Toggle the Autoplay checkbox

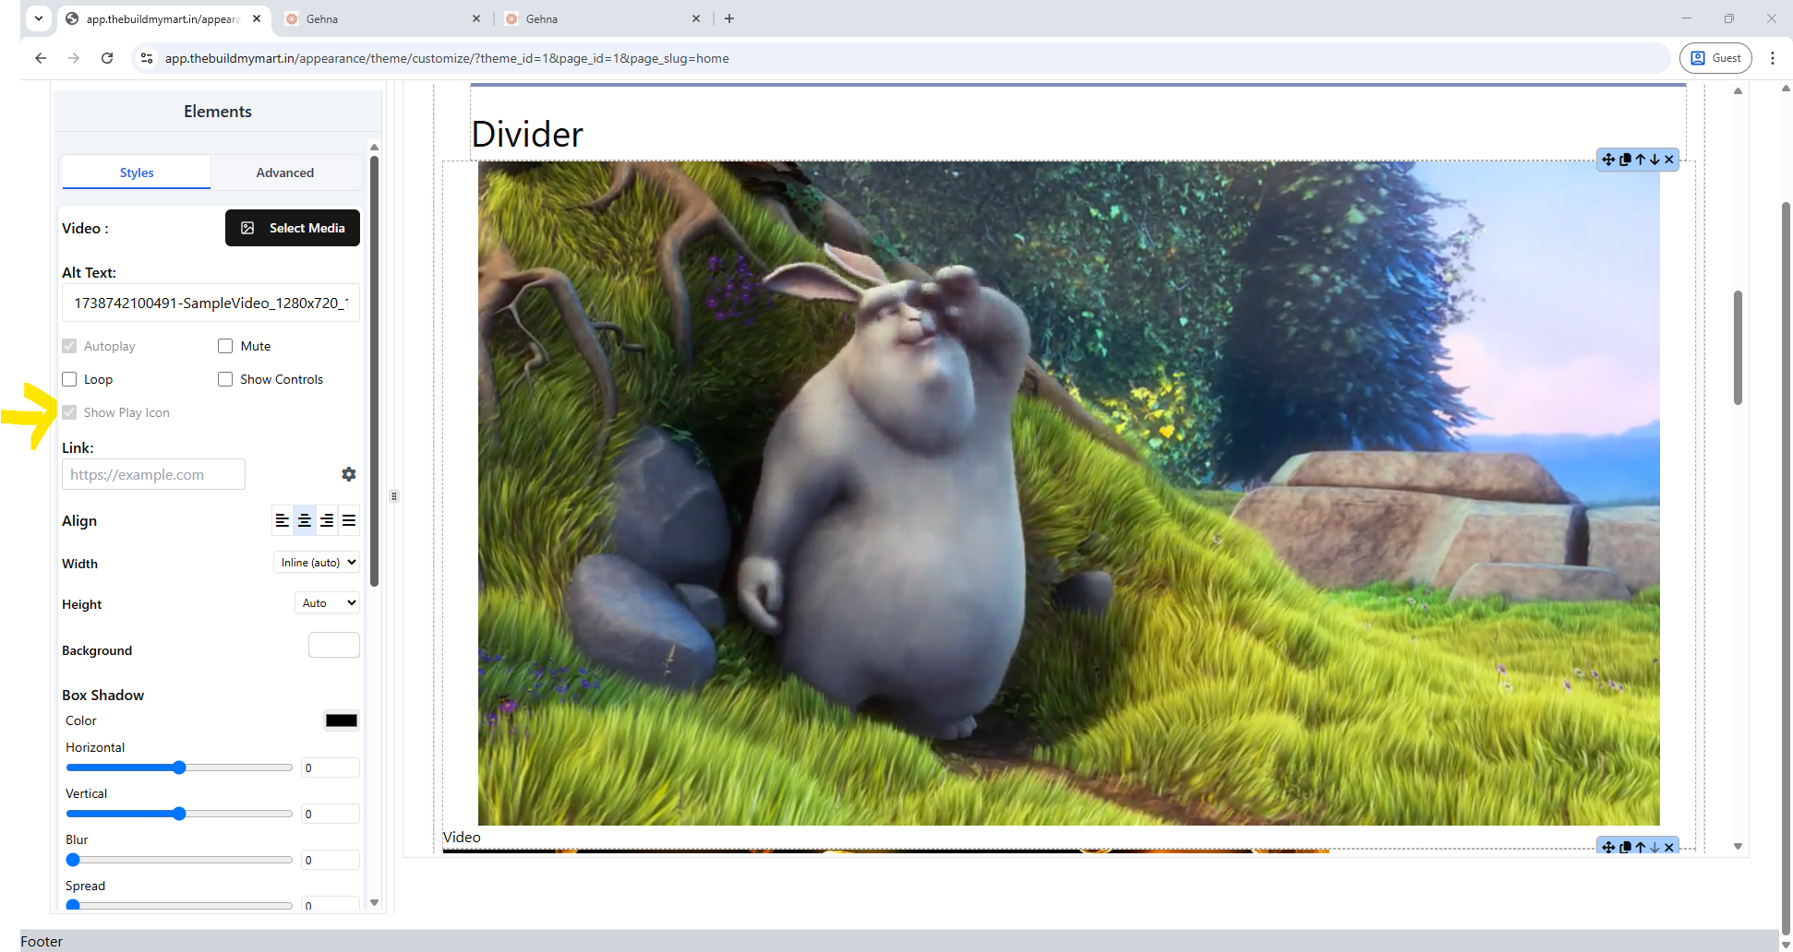[69, 346]
